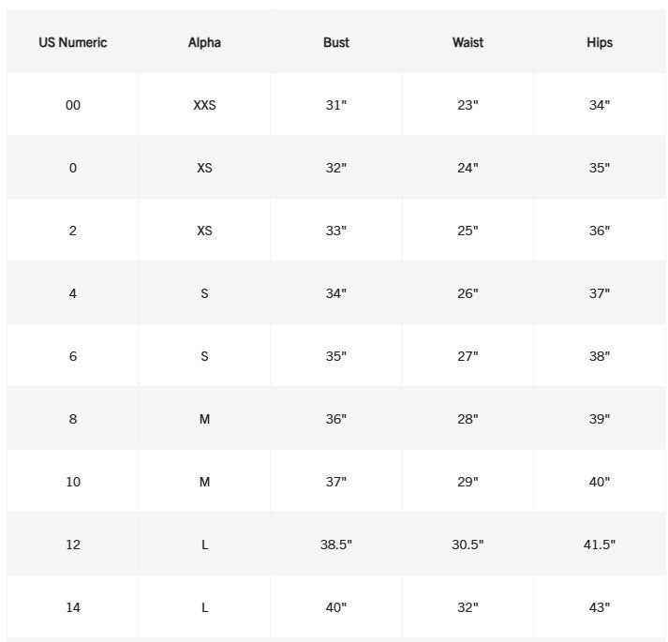Select US numeric size 6 cell
The height and width of the screenshot is (642, 668).
coord(73,356)
